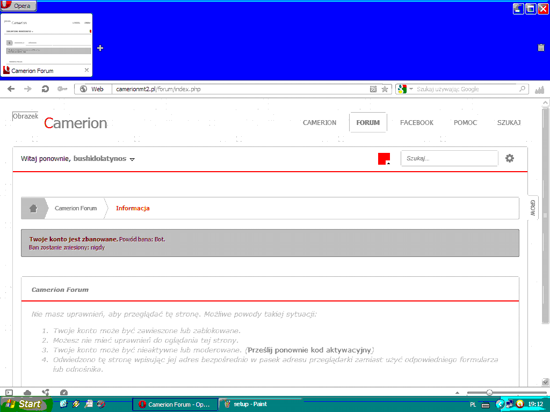Click the small arrow beside zoom slider
The image size is (550, 412).
click(x=457, y=393)
